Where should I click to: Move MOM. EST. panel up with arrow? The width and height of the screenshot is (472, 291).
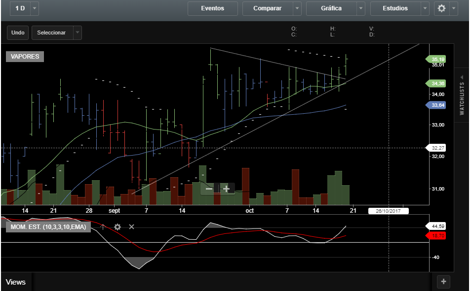click(103, 226)
